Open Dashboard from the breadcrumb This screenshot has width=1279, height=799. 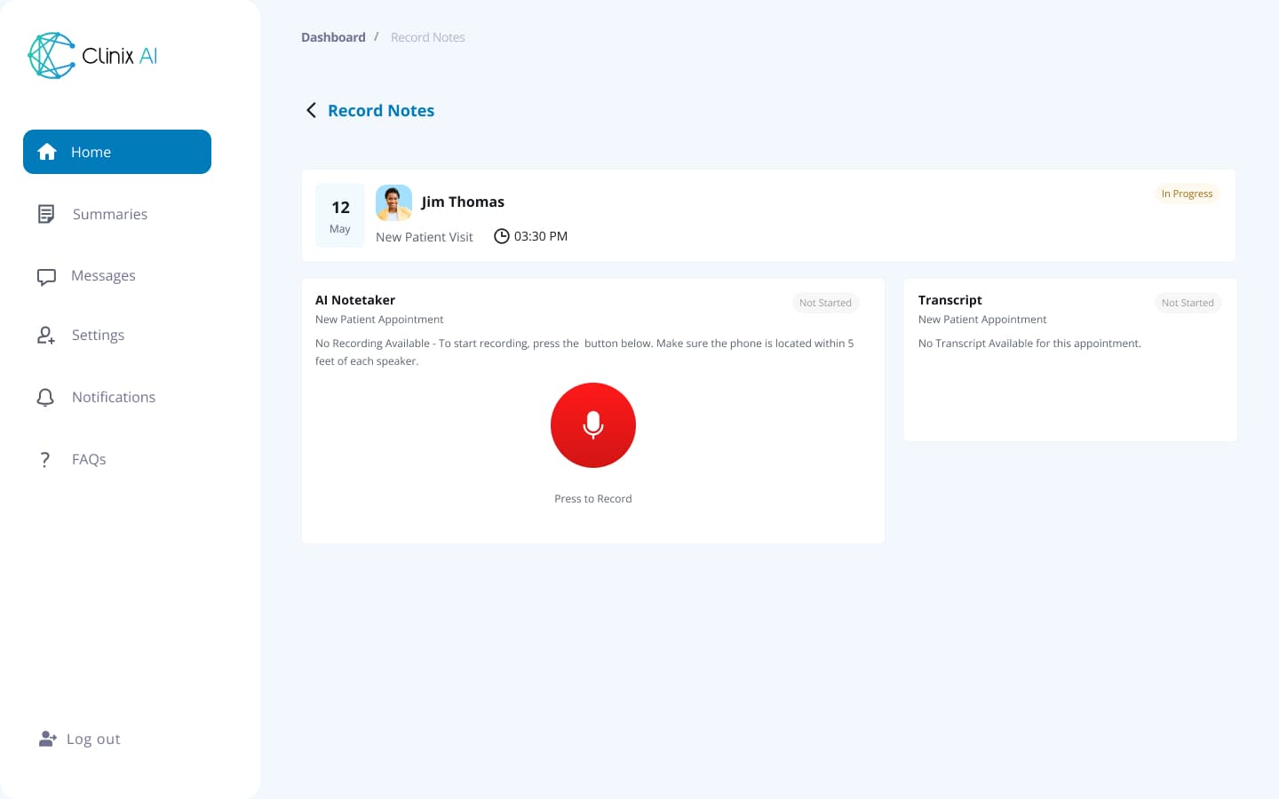[333, 37]
